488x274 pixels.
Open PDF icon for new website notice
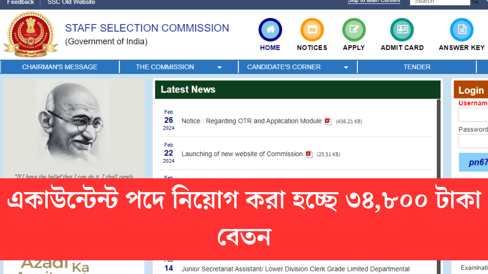click(x=309, y=154)
